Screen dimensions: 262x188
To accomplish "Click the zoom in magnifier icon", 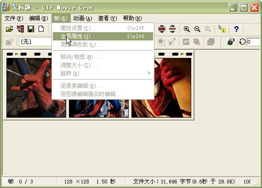I will [x=187, y=29].
